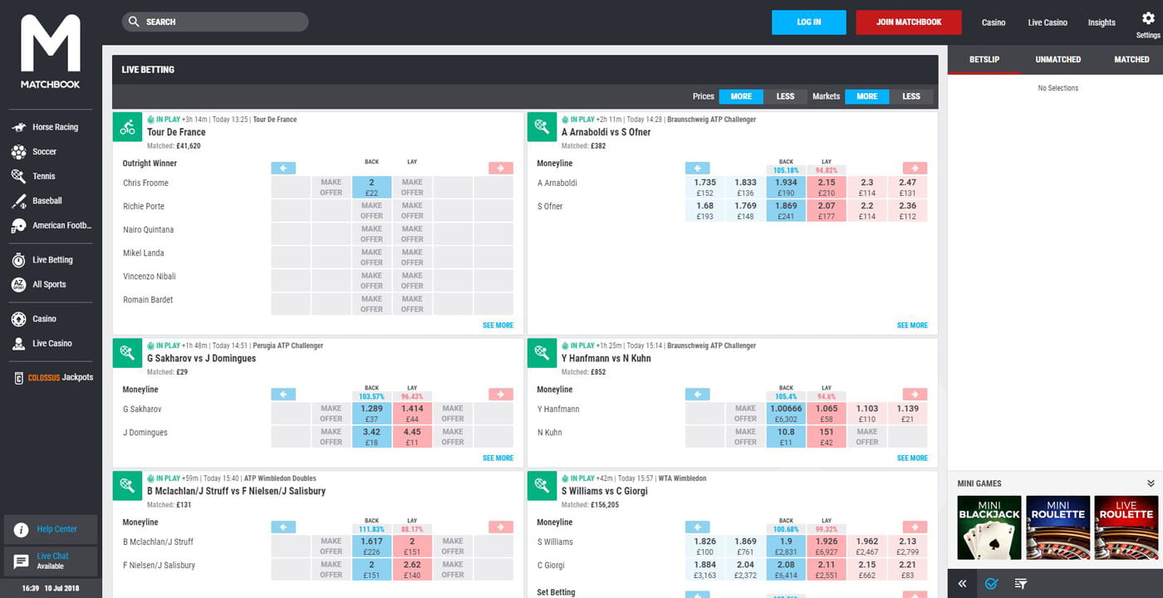Back J Domingues at 3.42
1163x598 pixels.
click(x=371, y=436)
